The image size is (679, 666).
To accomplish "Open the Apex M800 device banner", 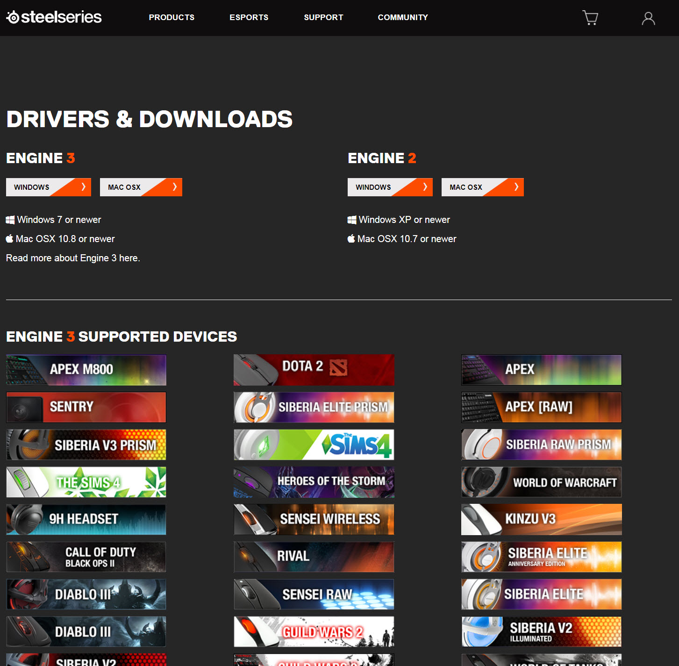I will click(x=86, y=370).
